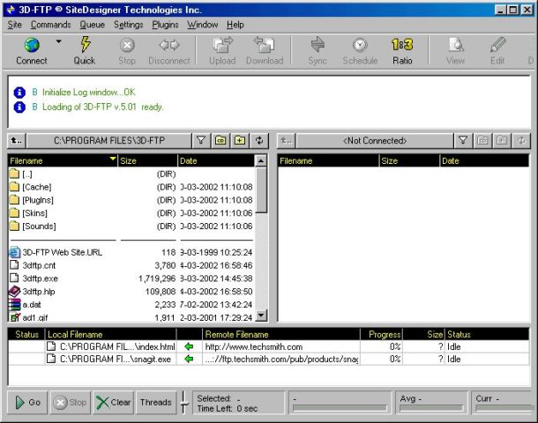Click the remote pane Filename column header
The width and height of the screenshot is (538, 423).
[328, 160]
